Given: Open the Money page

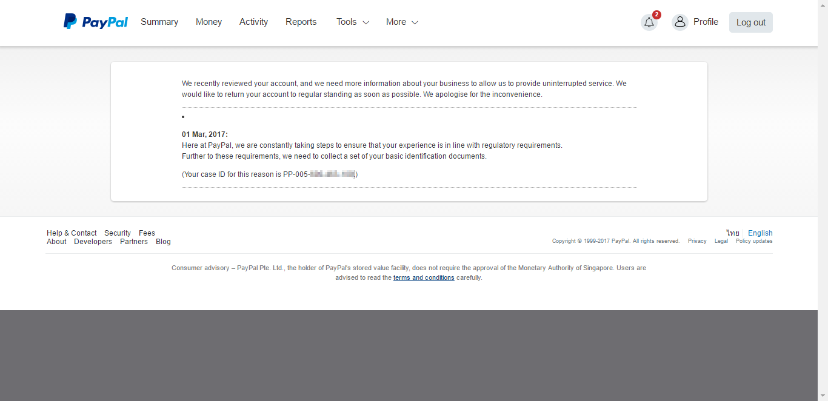Looking at the screenshot, I should click(x=209, y=22).
